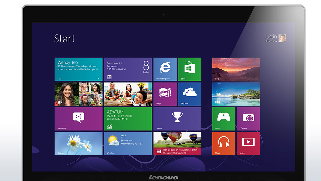The height and width of the screenshot is (181, 321).
Task: Click the calendar icon in Calendar tile
Action: click(x=109, y=77)
